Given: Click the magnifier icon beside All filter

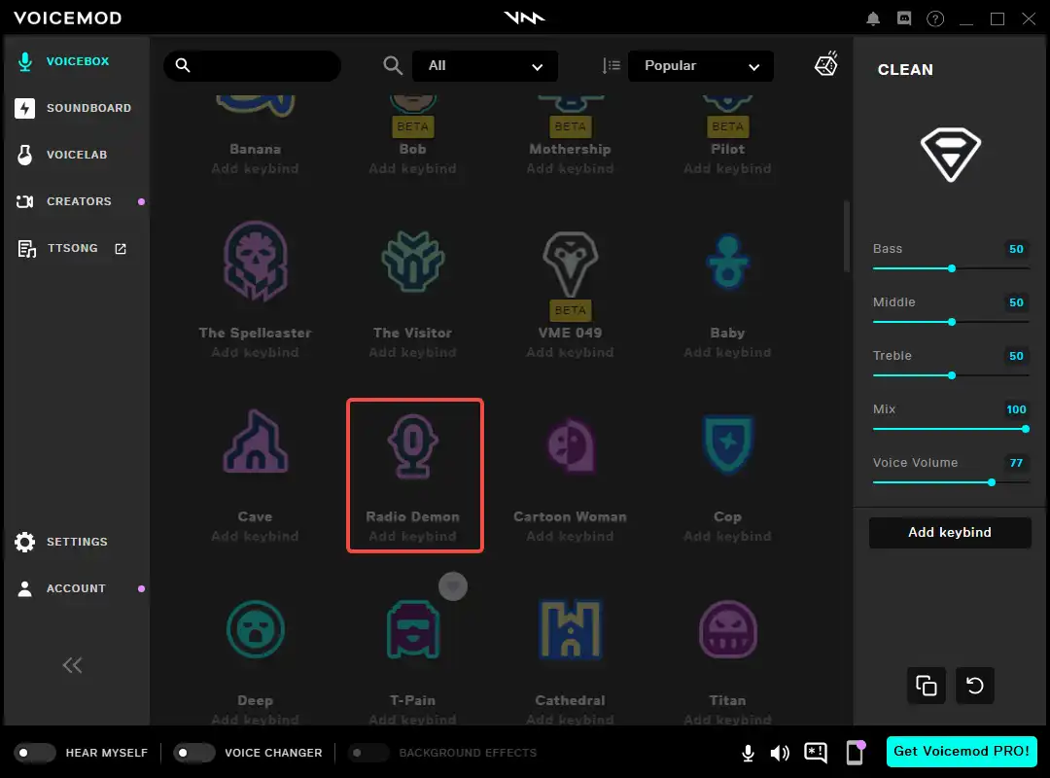Looking at the screenshot, I should (393, 65).
